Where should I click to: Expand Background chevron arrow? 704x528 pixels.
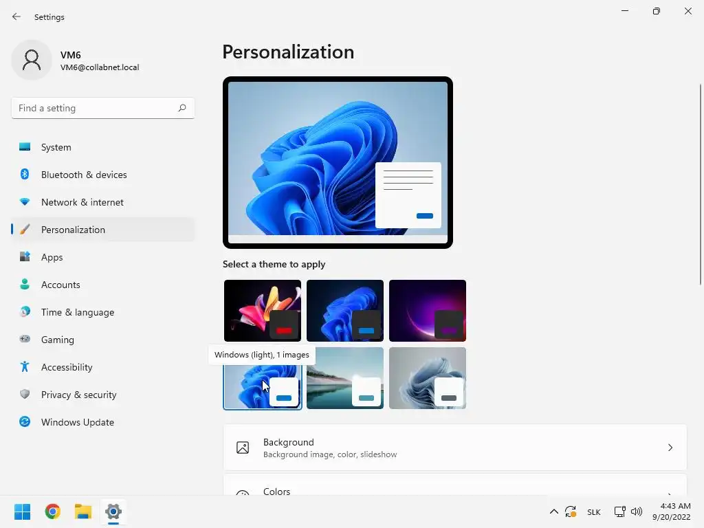click(670, 448)
